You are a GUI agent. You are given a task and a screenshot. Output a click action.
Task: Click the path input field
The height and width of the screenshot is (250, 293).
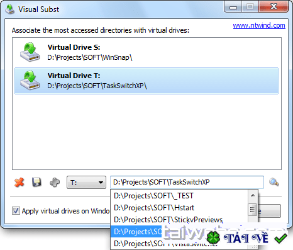click(x=187, y=182)
